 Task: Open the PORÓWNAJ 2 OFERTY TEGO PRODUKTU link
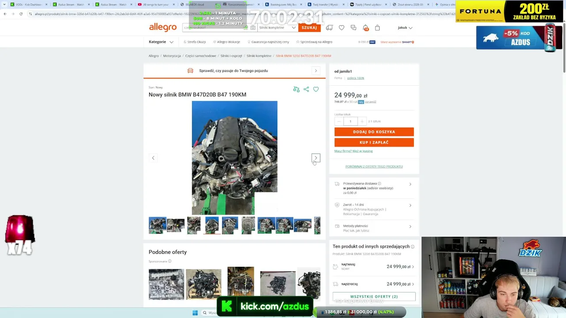click(x=374, y=167)
